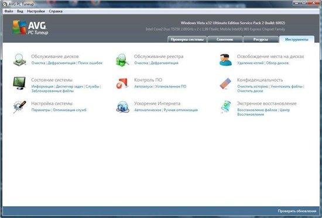
Task: Switch to the Ресурсы tab
Action: (261, 39)
